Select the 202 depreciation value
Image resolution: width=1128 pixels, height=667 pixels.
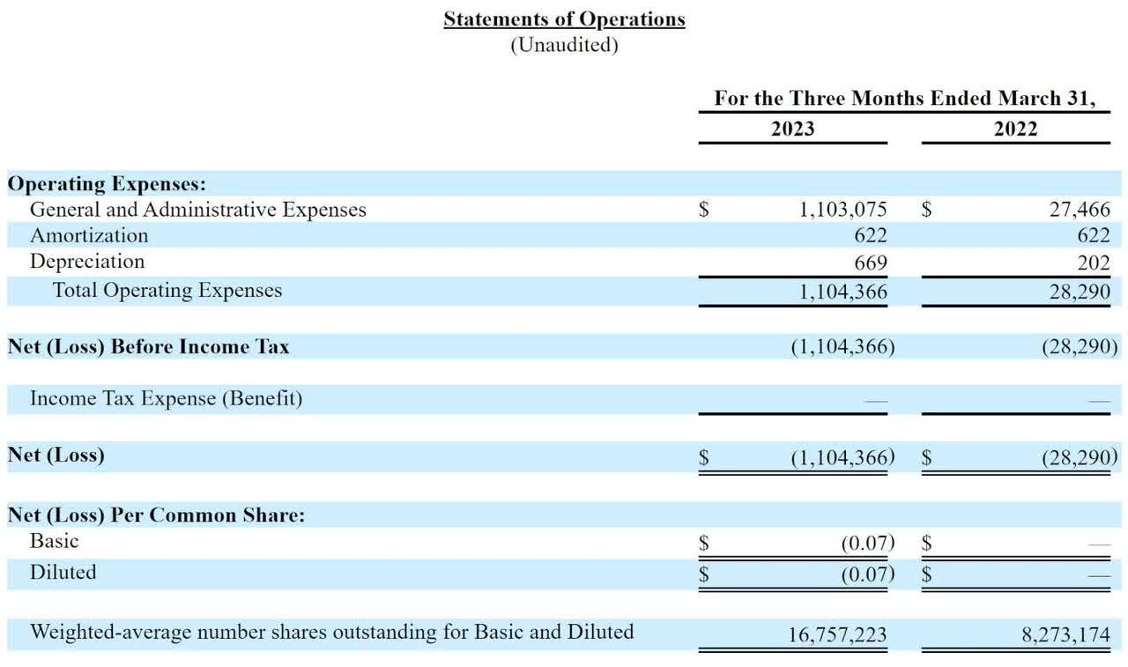click(x=1093, y=263)
